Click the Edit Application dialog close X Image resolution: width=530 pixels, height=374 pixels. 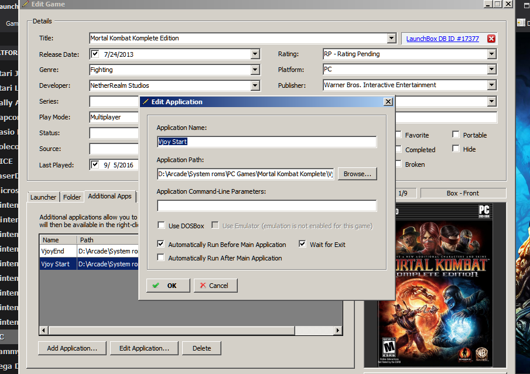388,102
